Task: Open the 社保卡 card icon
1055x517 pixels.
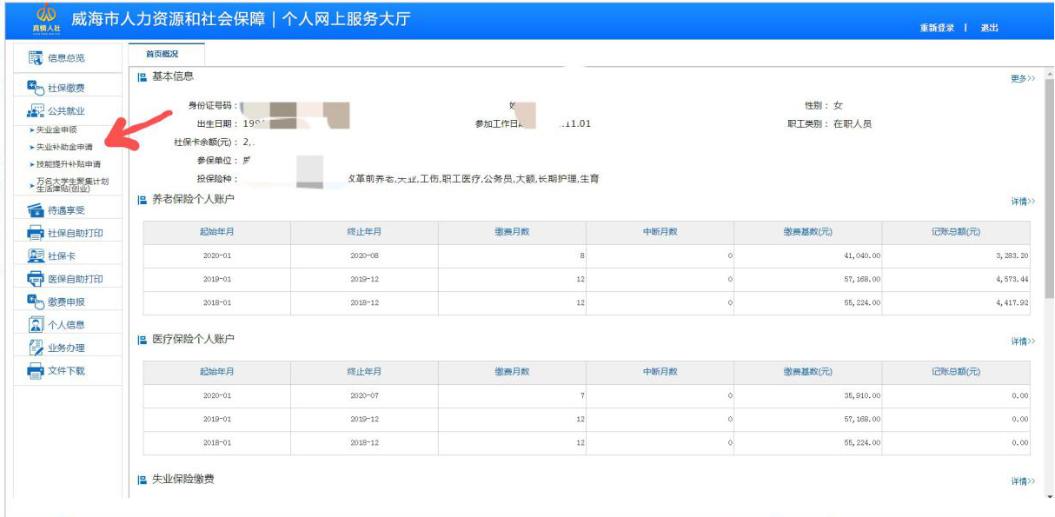Action: tap(36, 256)
